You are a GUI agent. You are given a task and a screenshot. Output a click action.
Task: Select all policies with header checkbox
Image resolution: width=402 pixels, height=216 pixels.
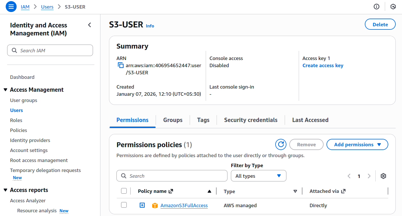[124, 191]
